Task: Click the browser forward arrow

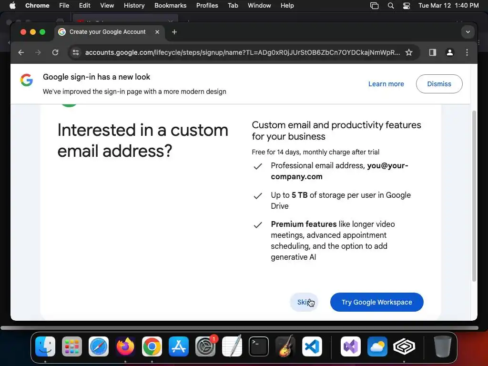Action: (x=38, y=52)
